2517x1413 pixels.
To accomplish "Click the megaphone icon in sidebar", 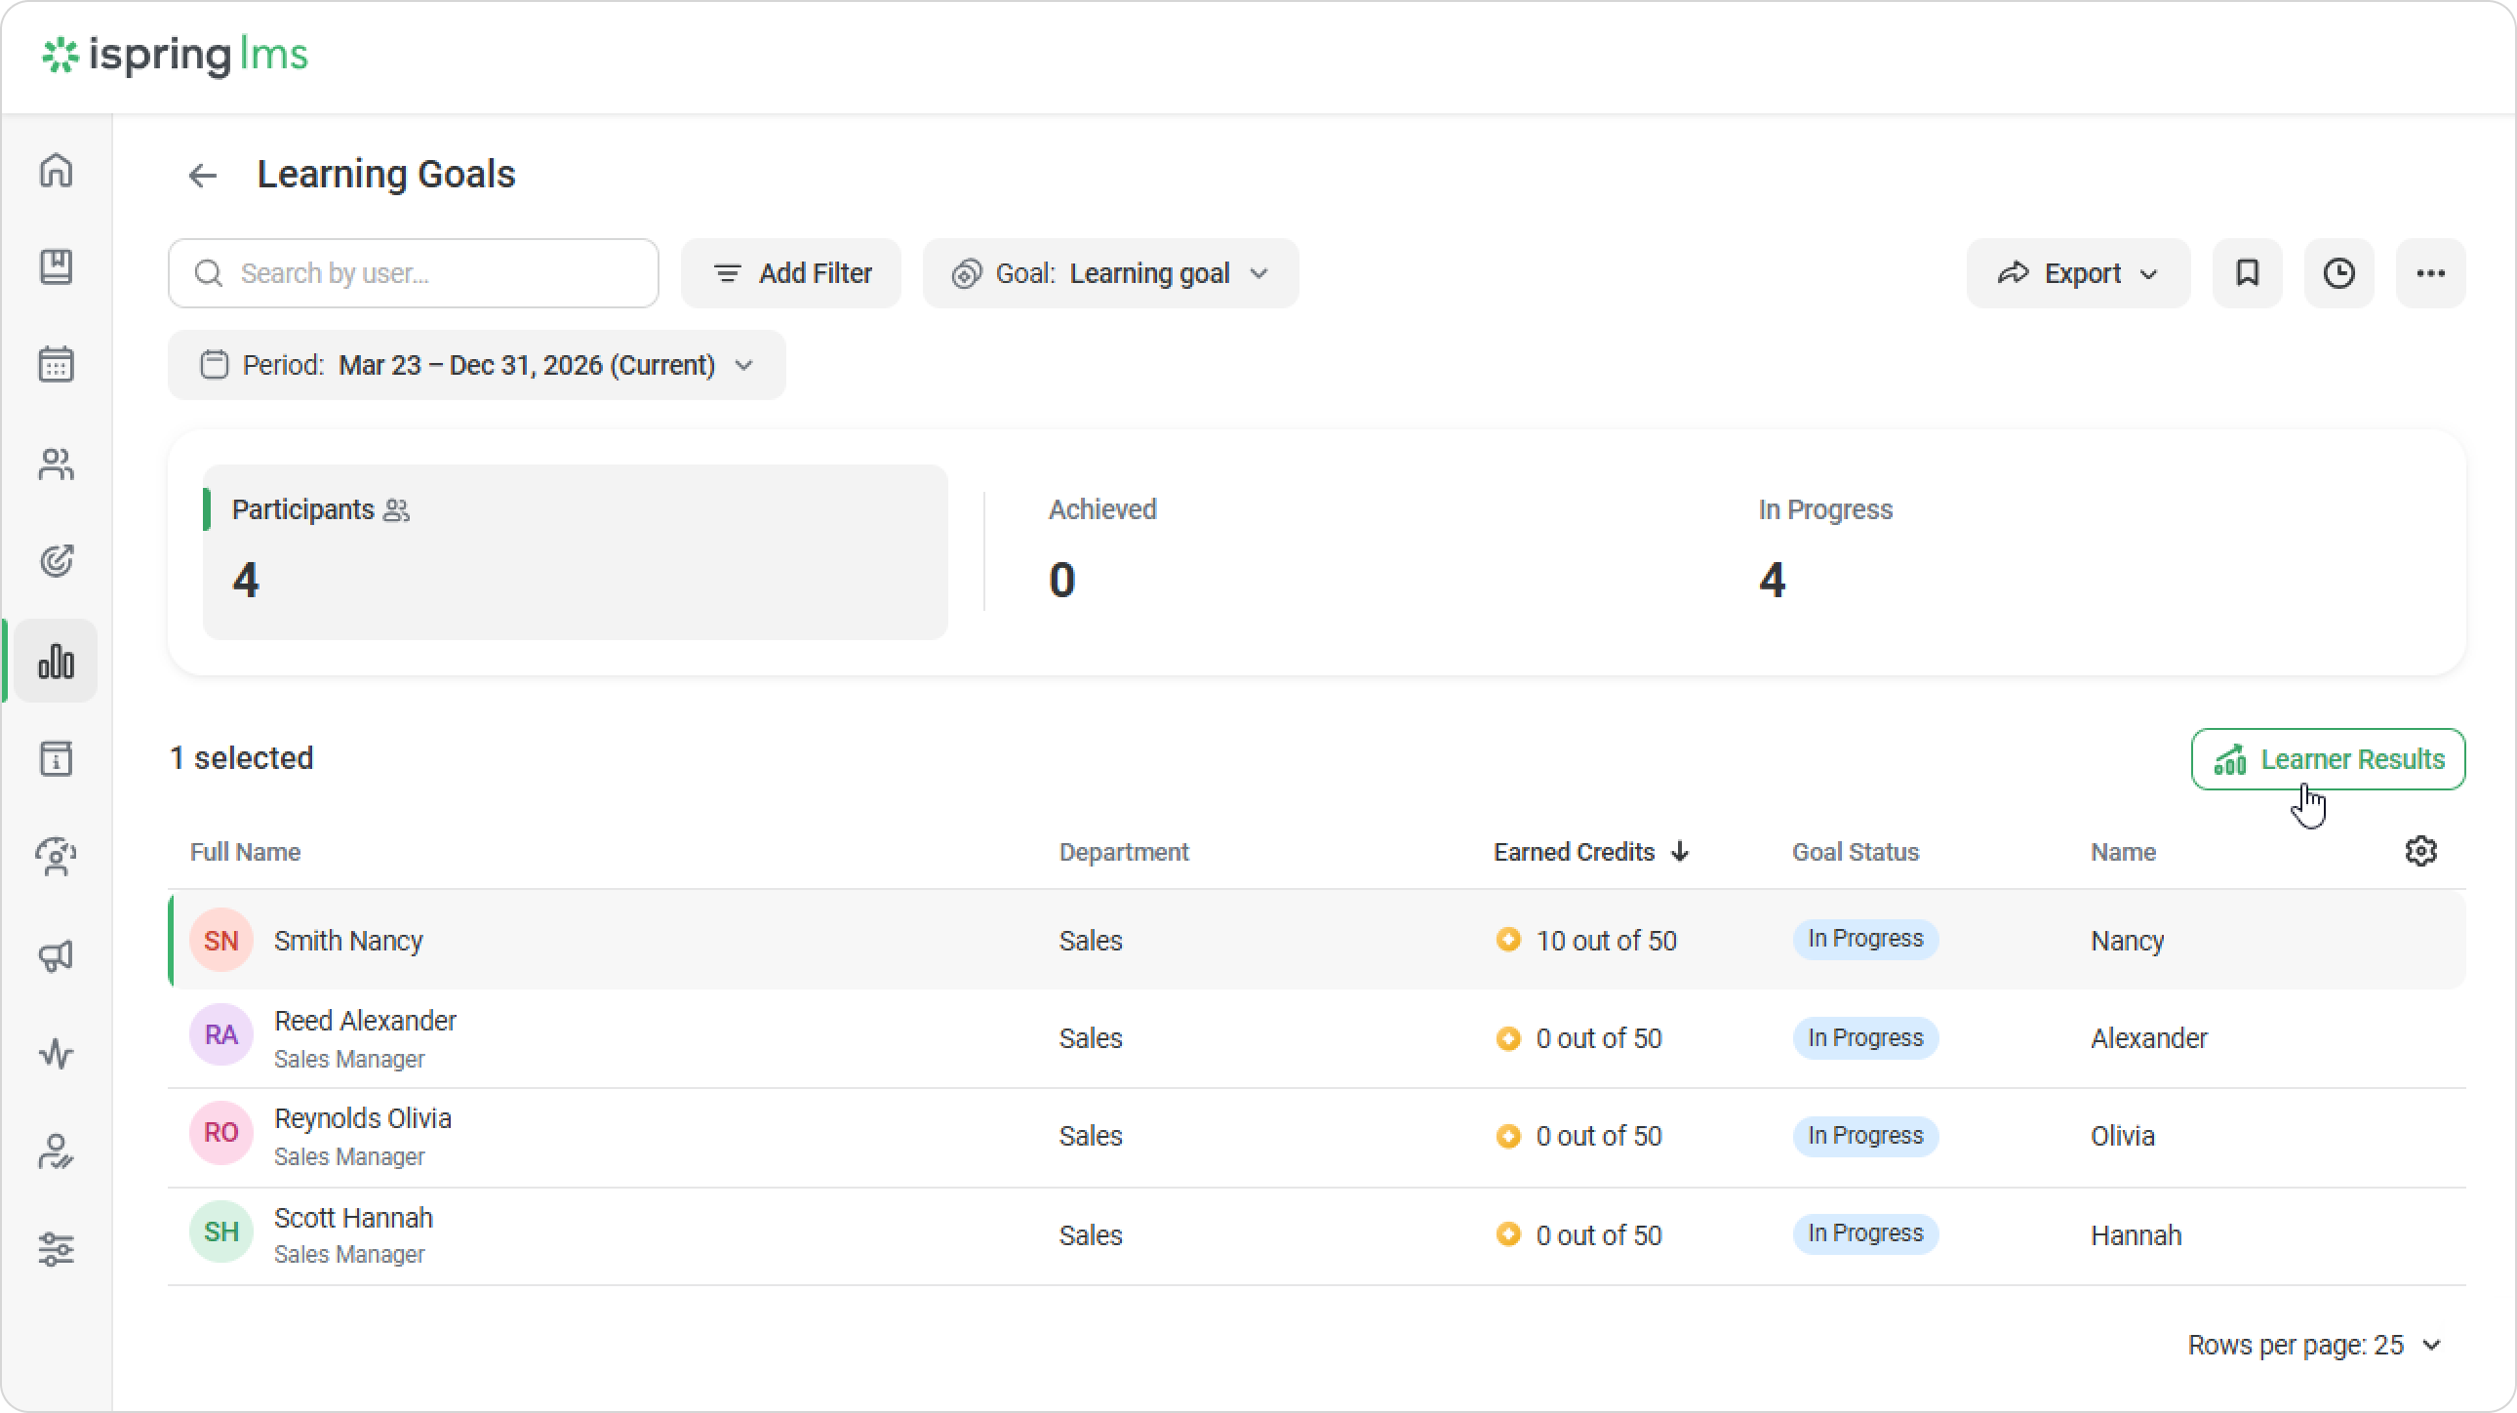I will [x=56, y=955].
